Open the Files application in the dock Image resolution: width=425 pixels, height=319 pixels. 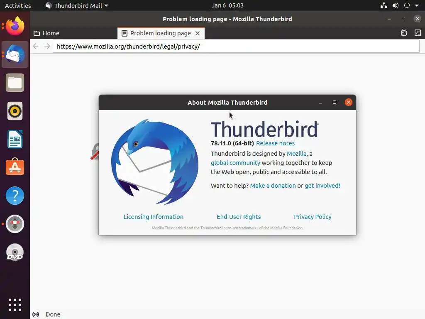tap(15, 83)
